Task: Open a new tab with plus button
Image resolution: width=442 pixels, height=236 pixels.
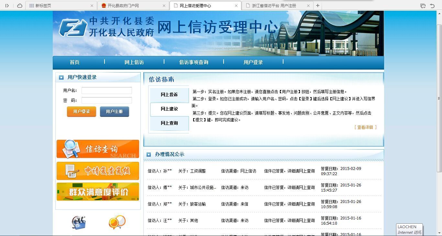Action: click(x=318, y=6)
